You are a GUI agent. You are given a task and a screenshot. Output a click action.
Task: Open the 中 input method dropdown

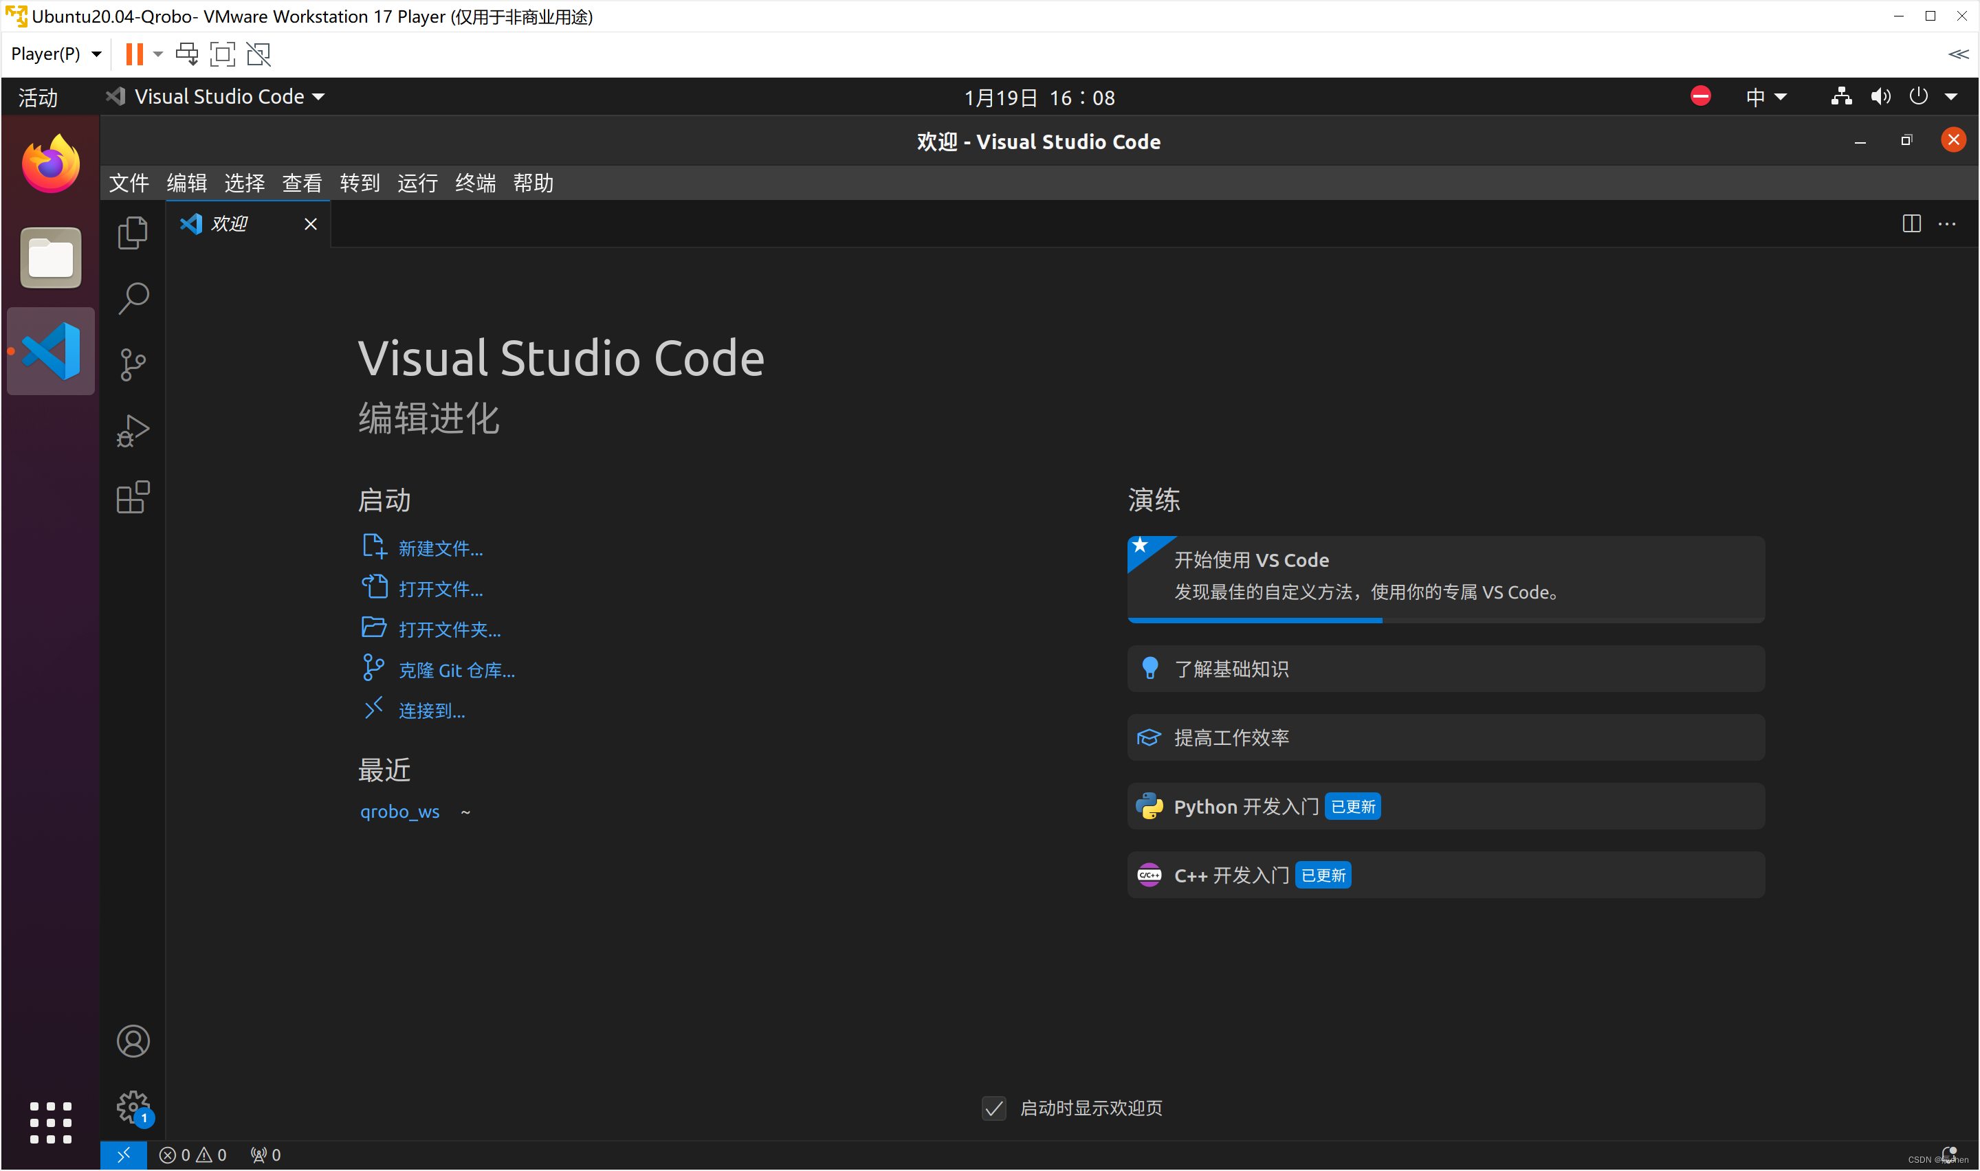[1765, 96]
